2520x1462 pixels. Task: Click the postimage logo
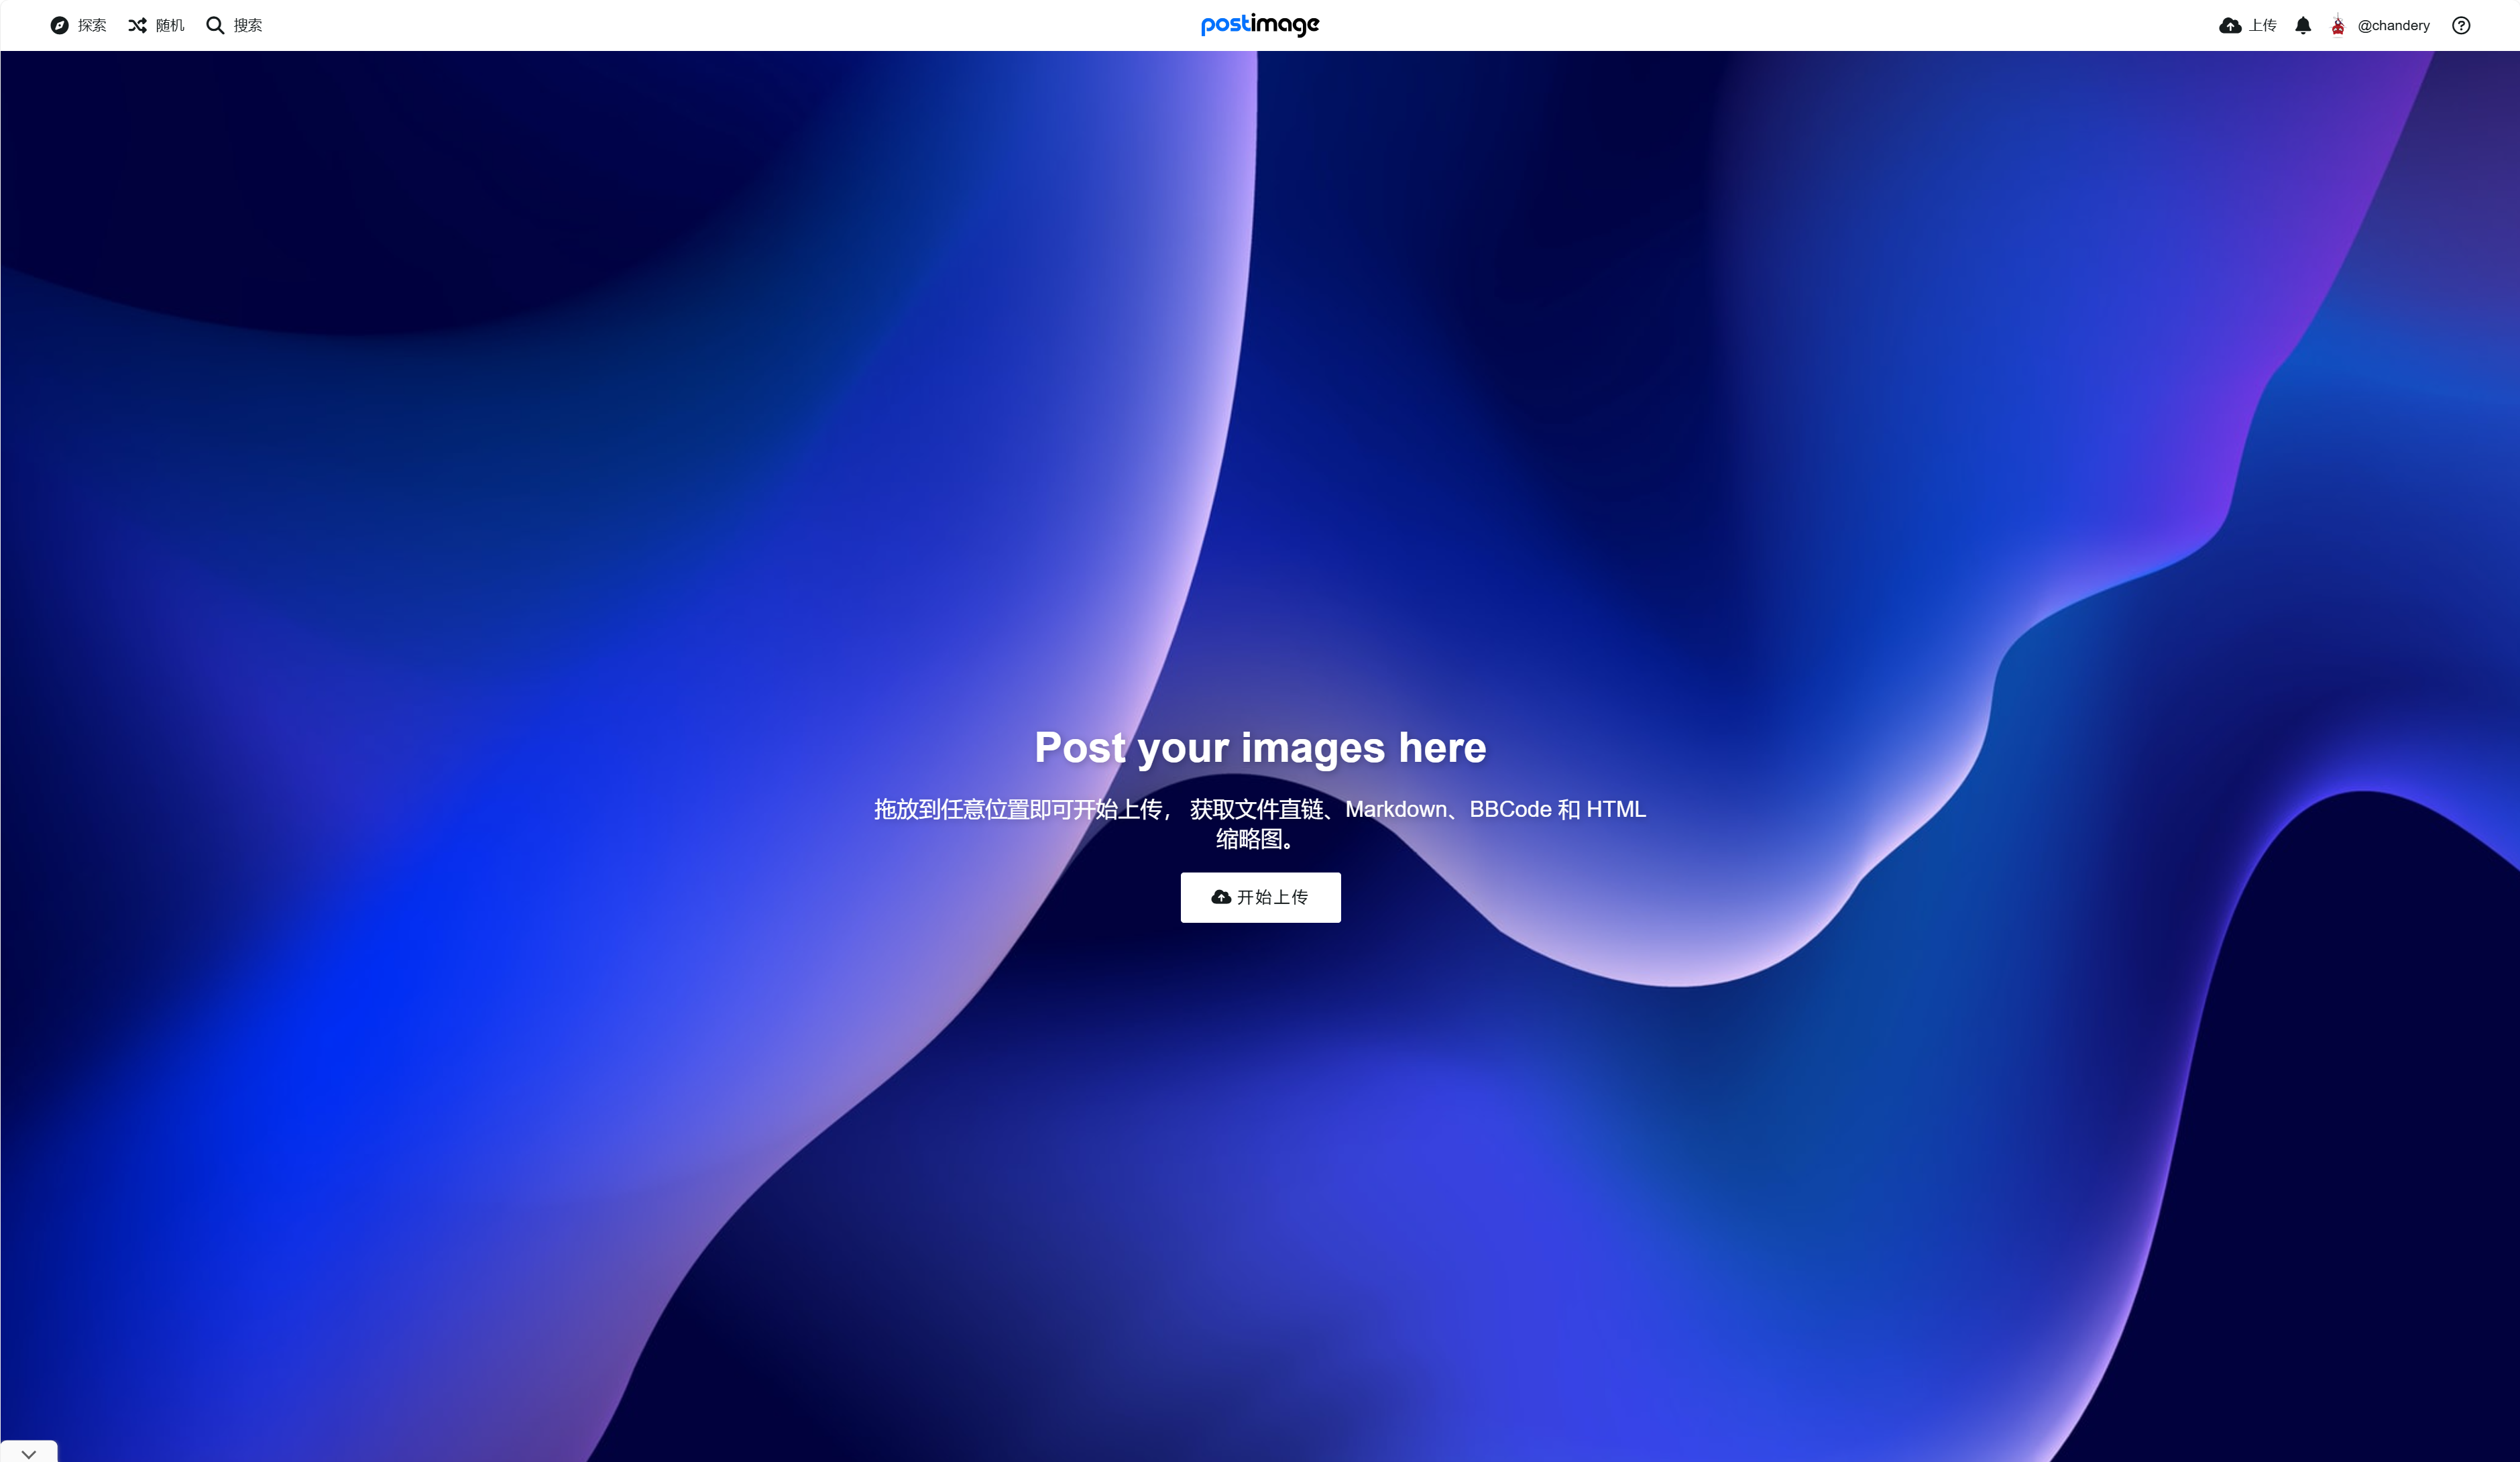click(x=1260, y=25)
